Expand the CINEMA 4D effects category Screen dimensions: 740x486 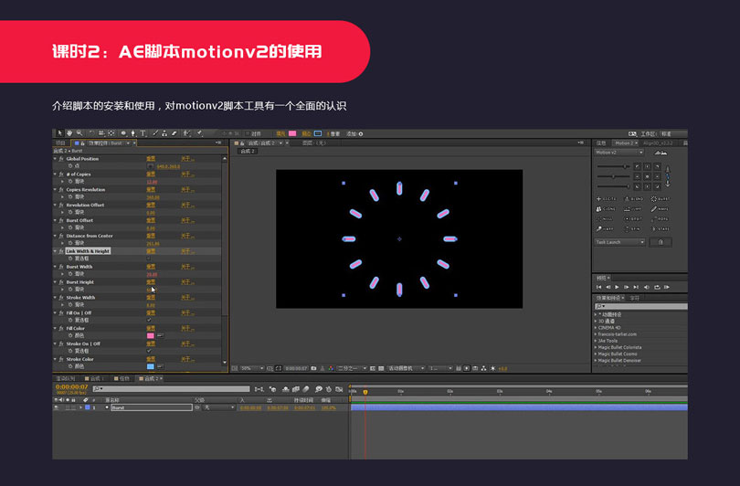pos(596,327)
